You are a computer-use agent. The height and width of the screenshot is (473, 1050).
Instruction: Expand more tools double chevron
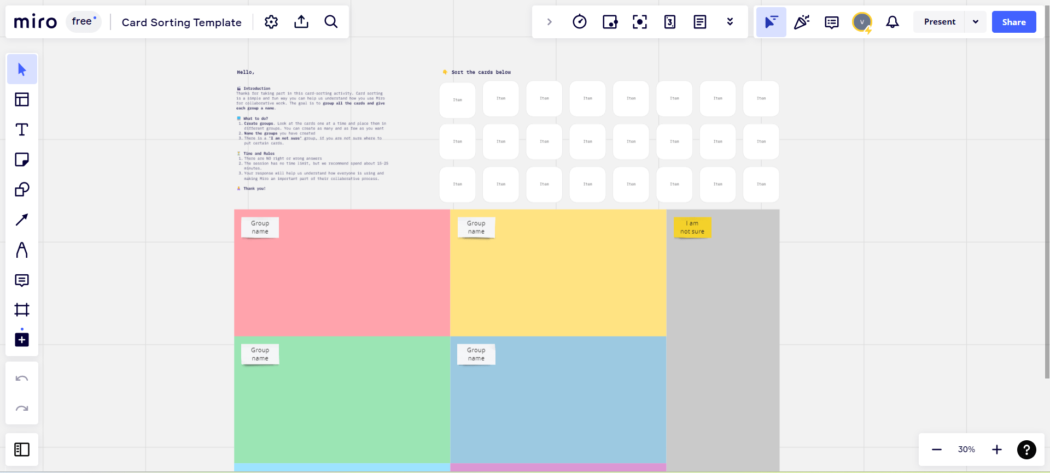[730, 22]
